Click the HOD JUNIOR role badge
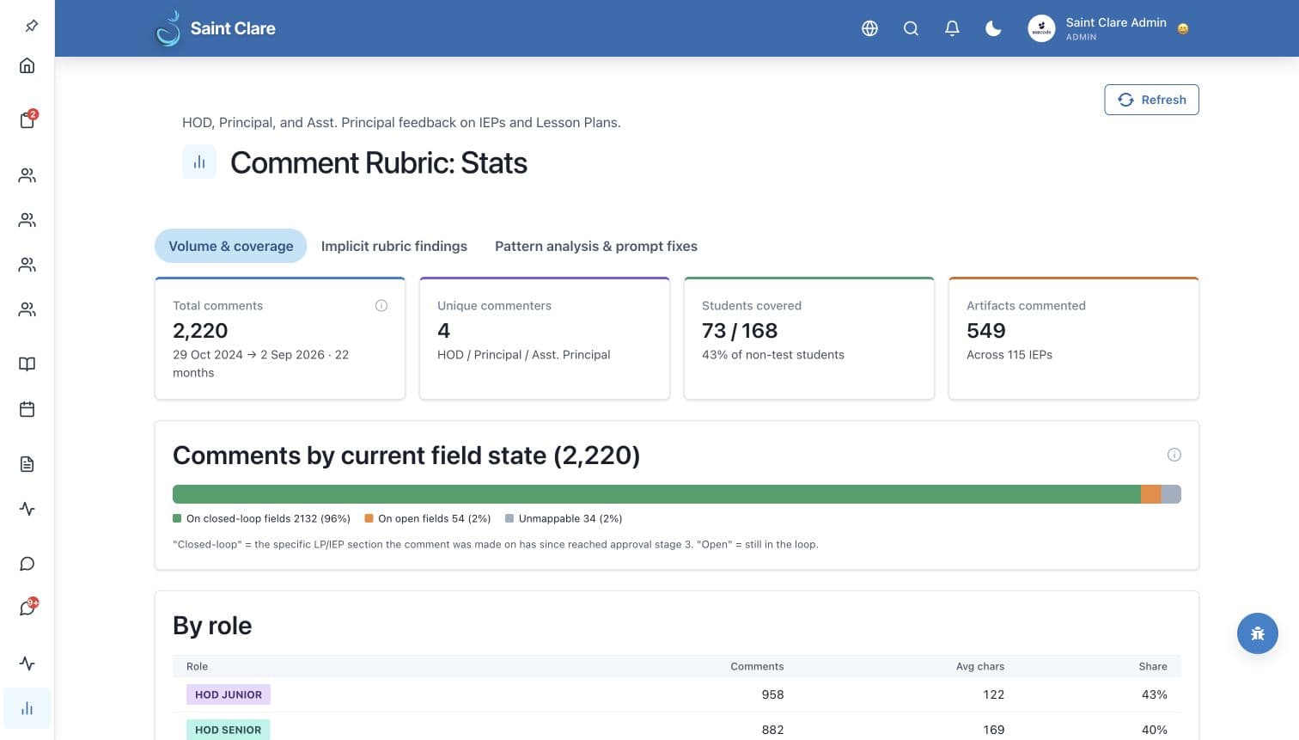Image resolution: width=1299 pixels, height=740 pixels. click(229, 694)
